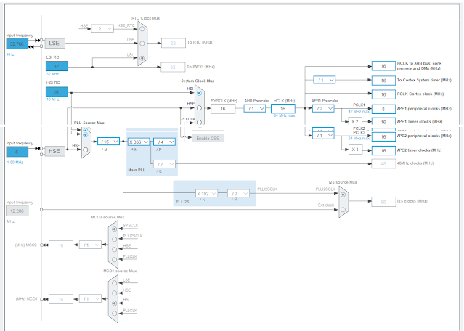Image resolution: width=464 pixels, height=331 pixels.
Task: Open the Main PLL X 336 multiplier dropdown
Action: pos(139,142)
